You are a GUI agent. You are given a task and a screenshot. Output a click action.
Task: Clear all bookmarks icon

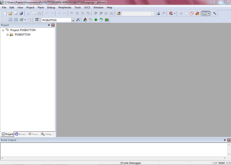pos(88,13)
